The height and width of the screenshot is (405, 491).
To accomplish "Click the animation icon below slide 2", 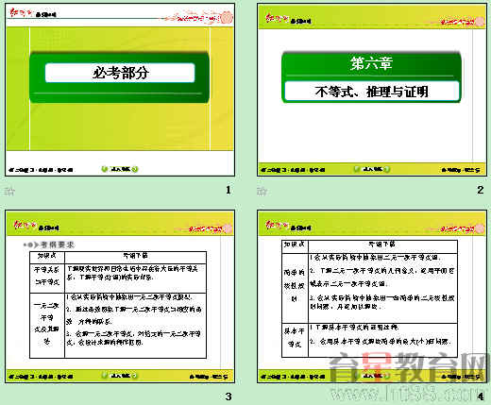I will tap(262, 191).
